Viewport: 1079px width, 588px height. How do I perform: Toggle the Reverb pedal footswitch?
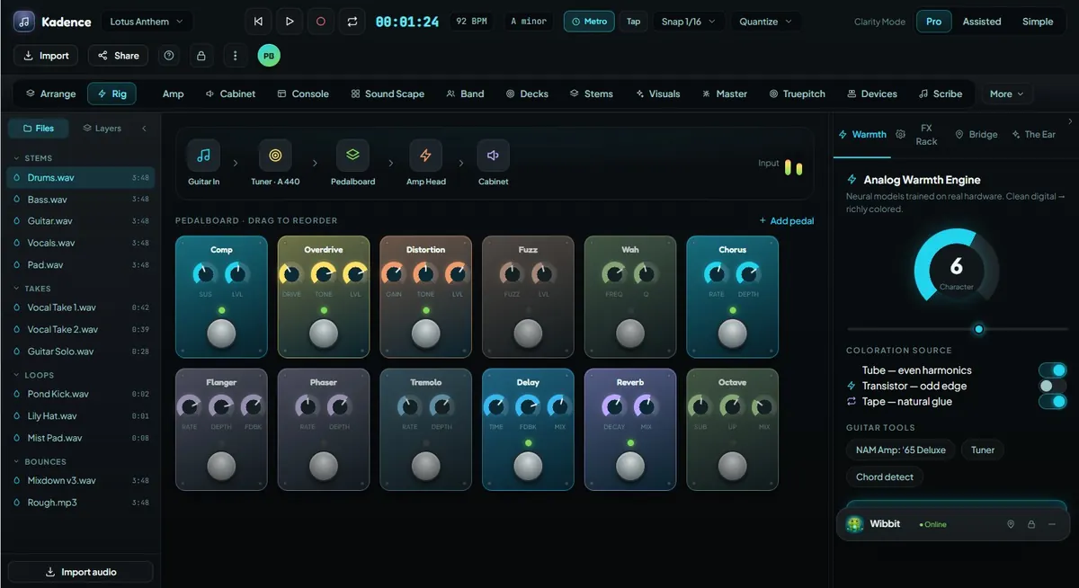tap(630, 466)
